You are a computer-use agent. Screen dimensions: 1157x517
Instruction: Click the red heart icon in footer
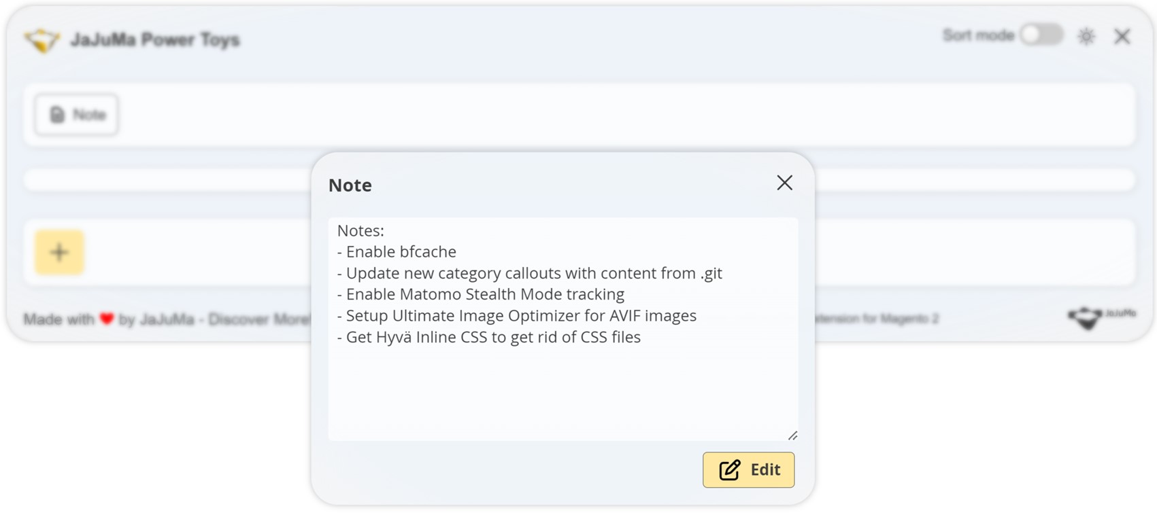coord(107,319)
